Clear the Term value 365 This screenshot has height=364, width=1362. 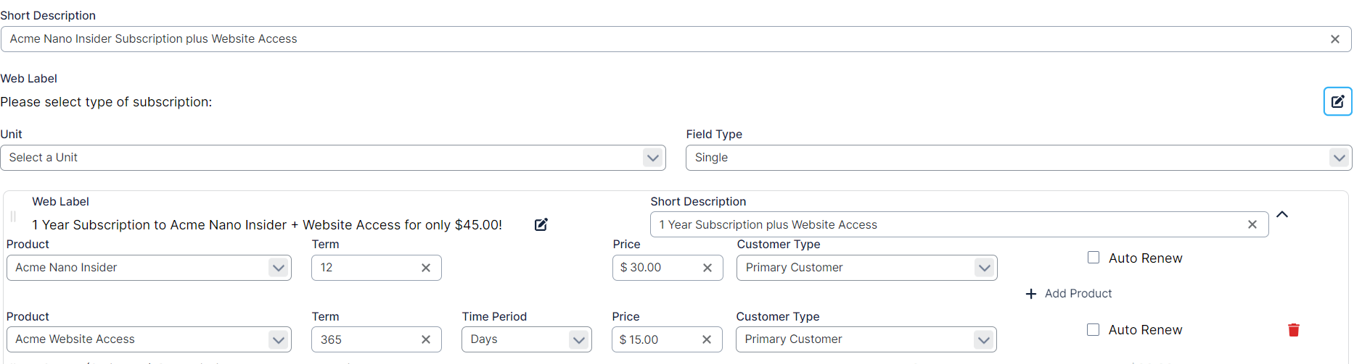tap(426, 339)
